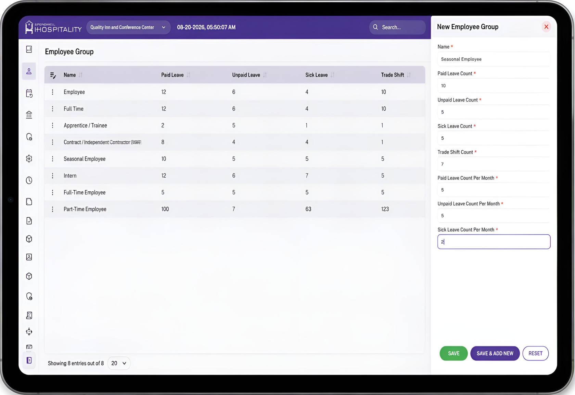This screenshot has height=395, width=575.
Task: Open the settings gear sidebar icon
Action: coord(29,159)
